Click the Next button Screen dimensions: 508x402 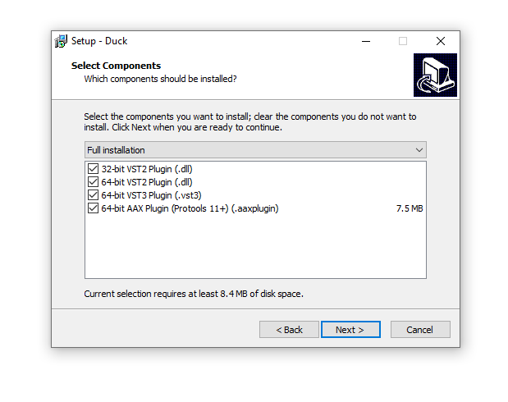click(x=349, y=330)
